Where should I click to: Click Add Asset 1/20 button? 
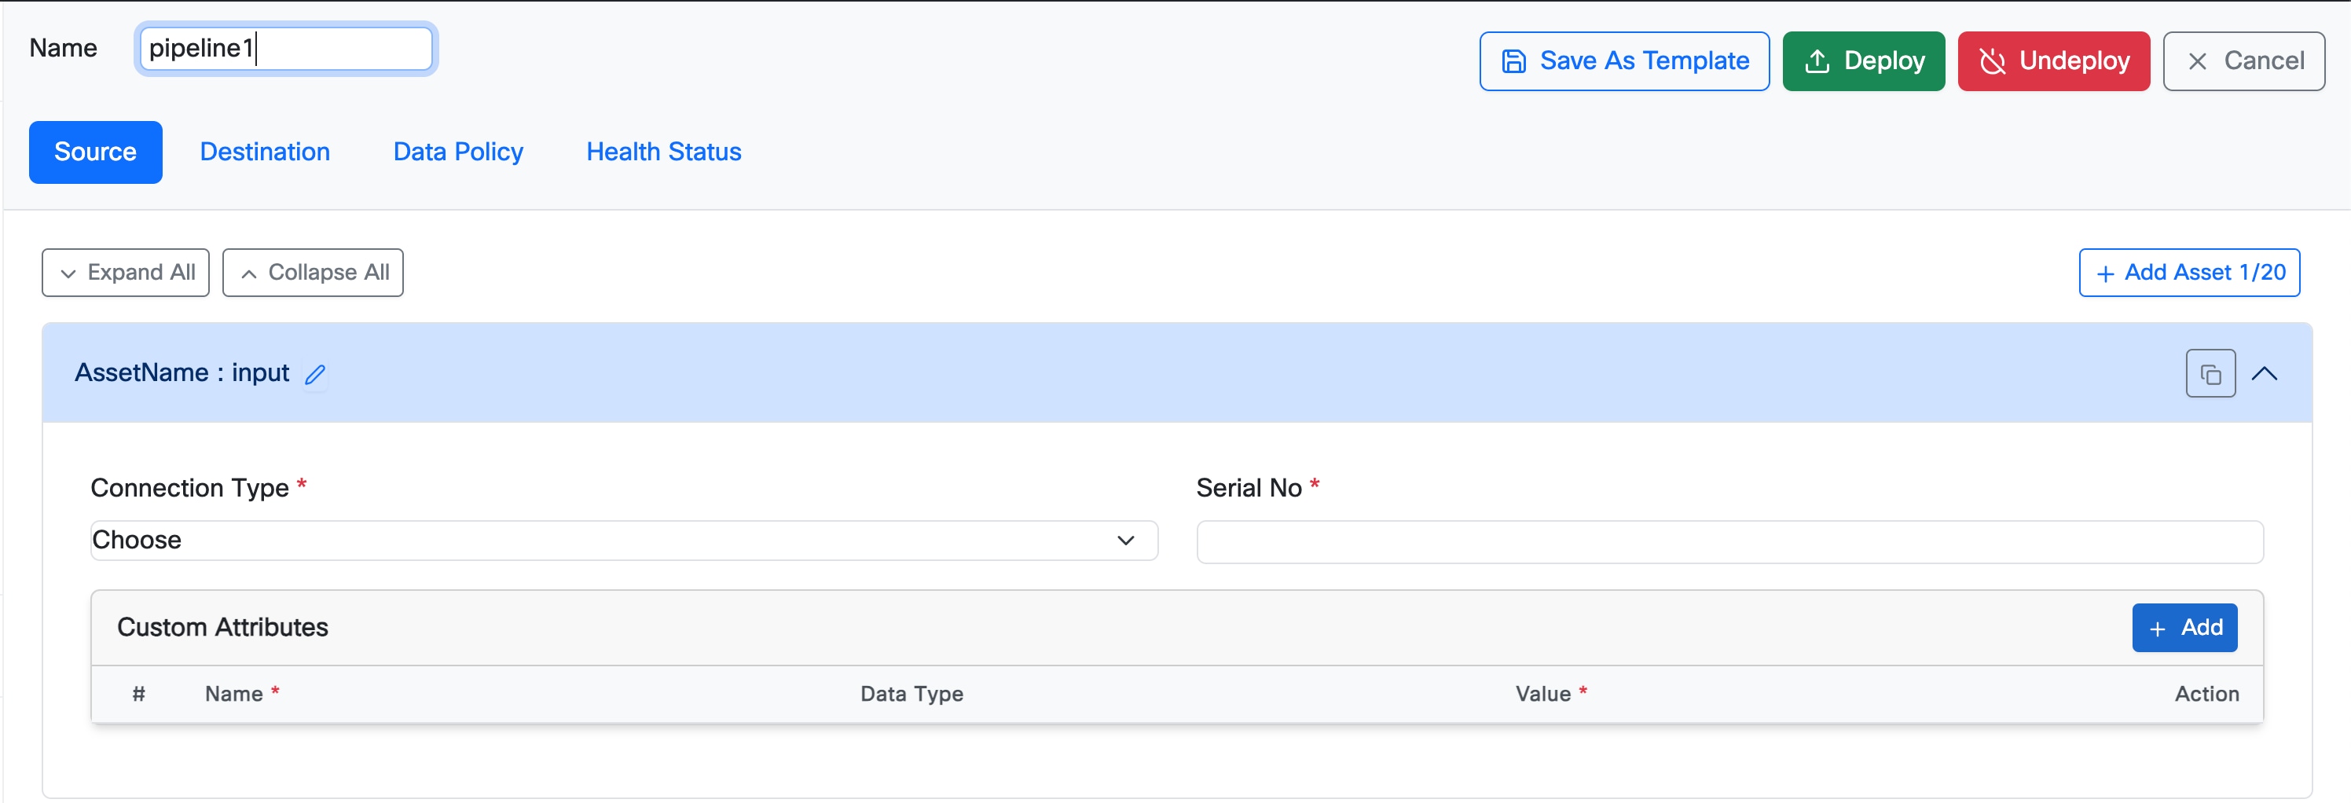2188,273
